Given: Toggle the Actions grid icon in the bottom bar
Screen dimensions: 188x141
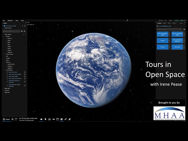Looking at the screenshot, I should coord(61,119).
